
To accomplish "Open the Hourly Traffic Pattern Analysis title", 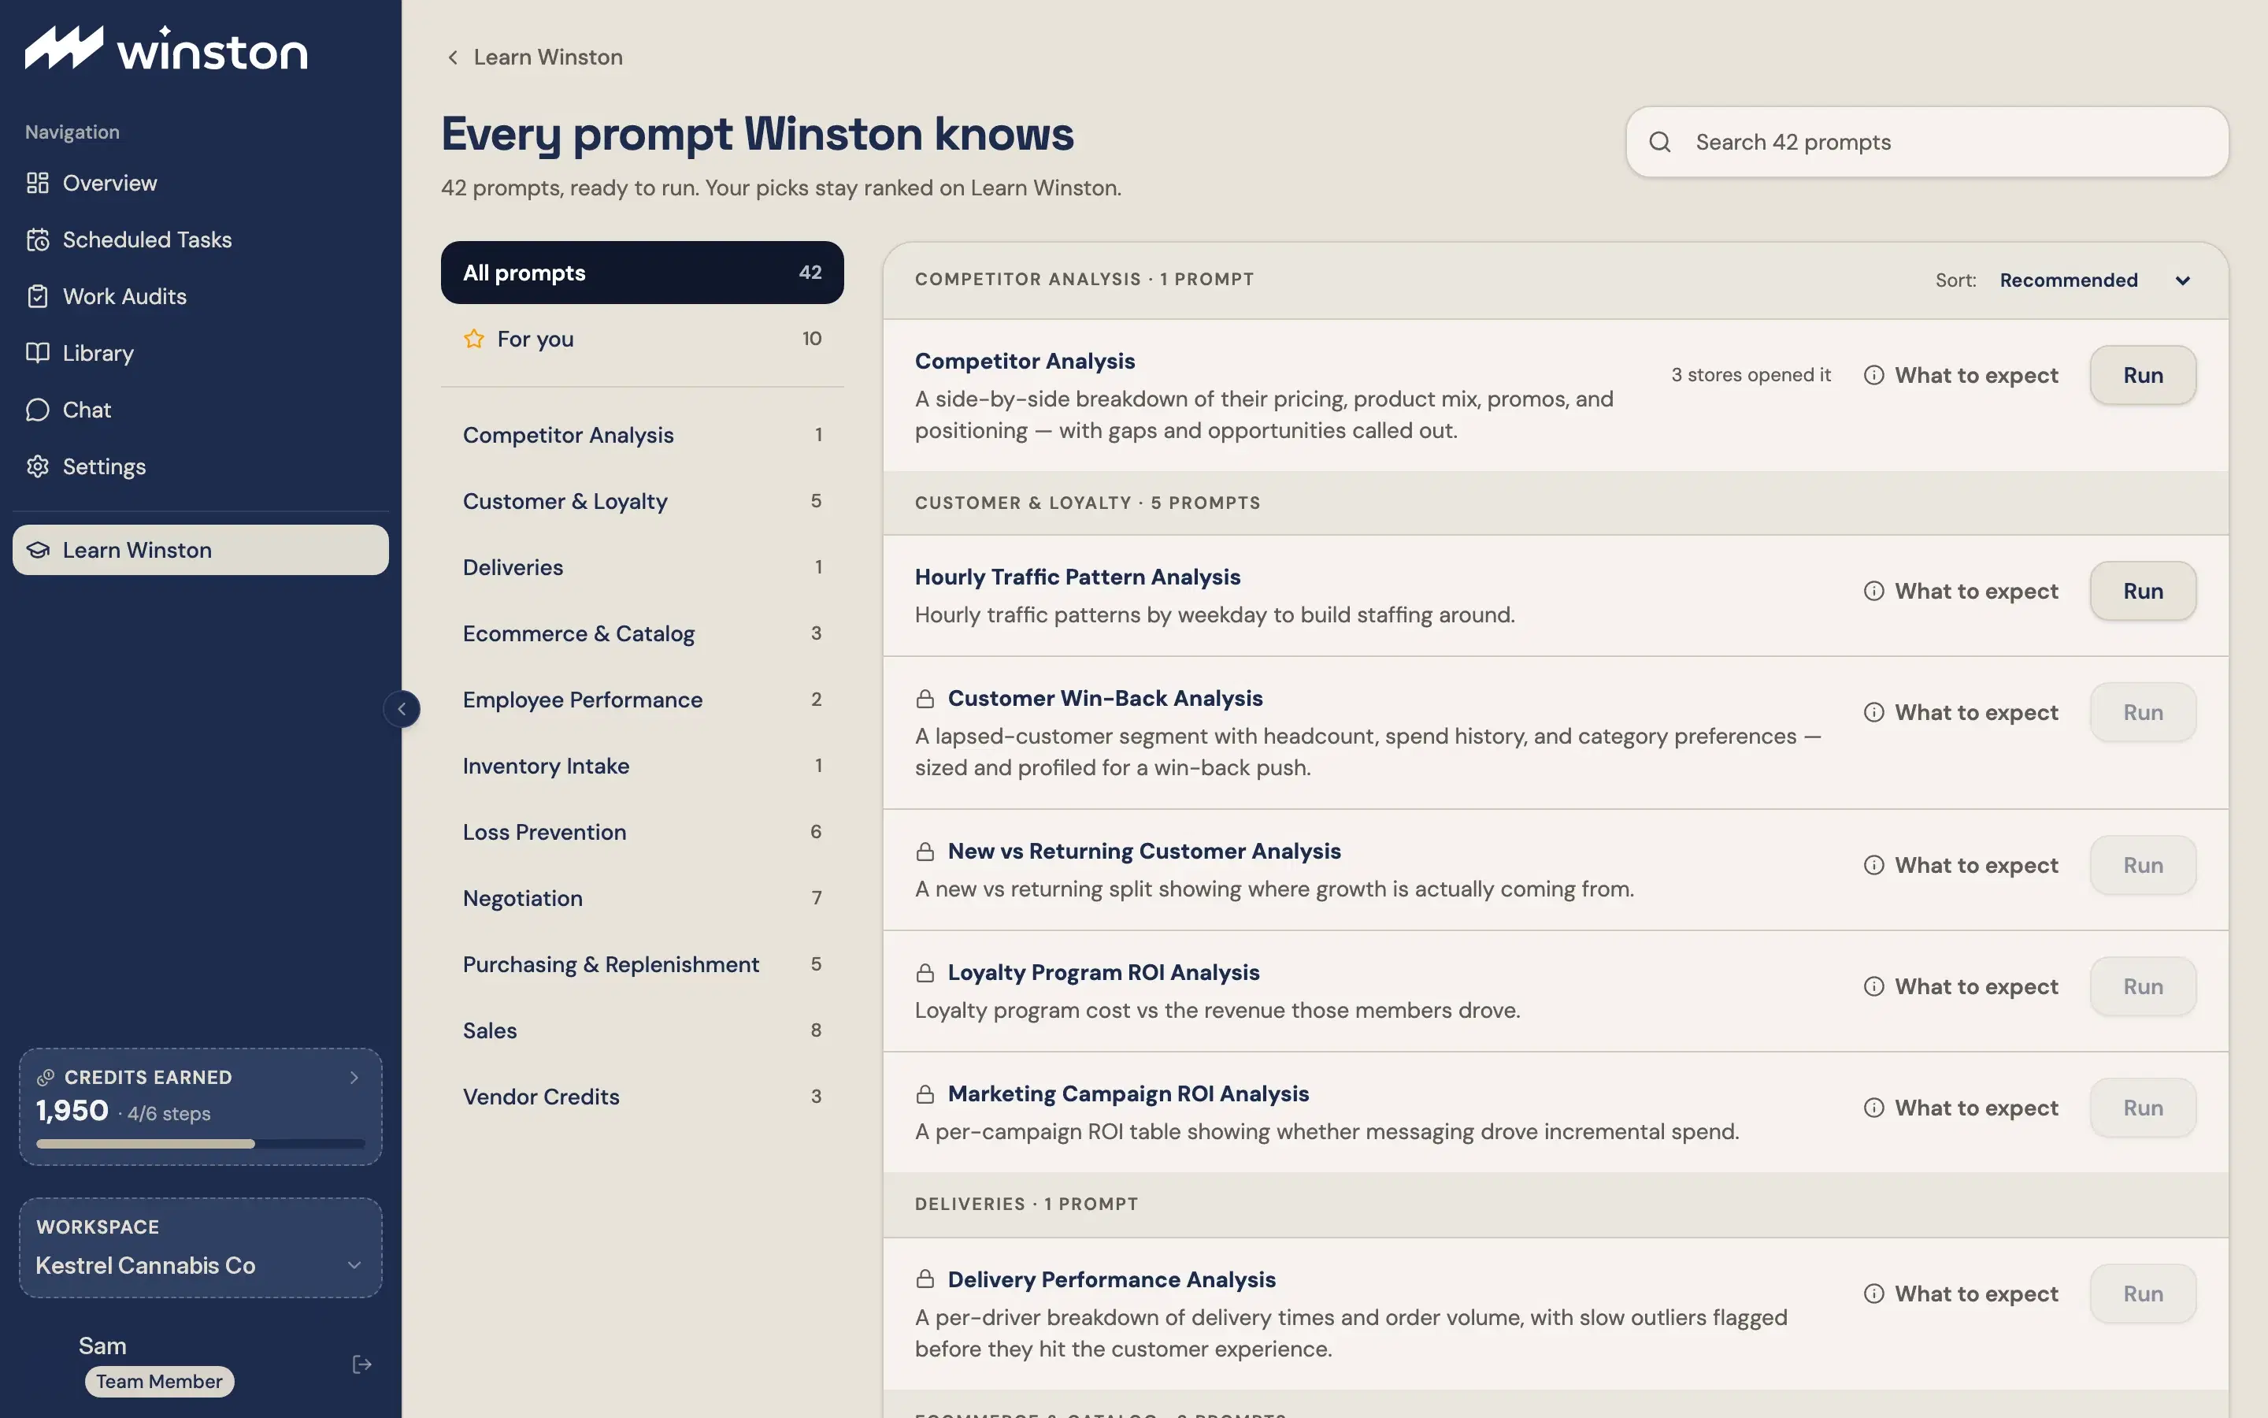I will pyautogui.click(x=1077, y=577).
